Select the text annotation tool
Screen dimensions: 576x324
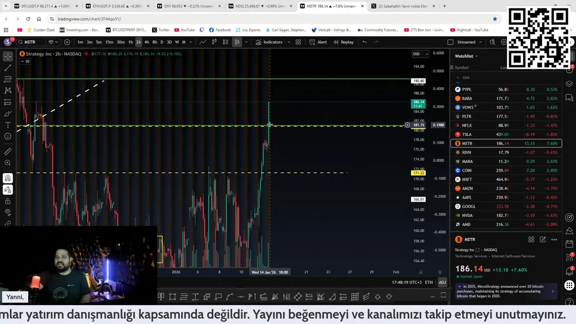coord(8,125)
